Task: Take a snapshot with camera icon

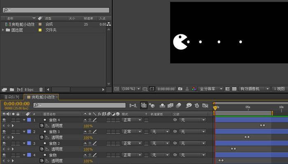Action: click(x=180, y=89)
